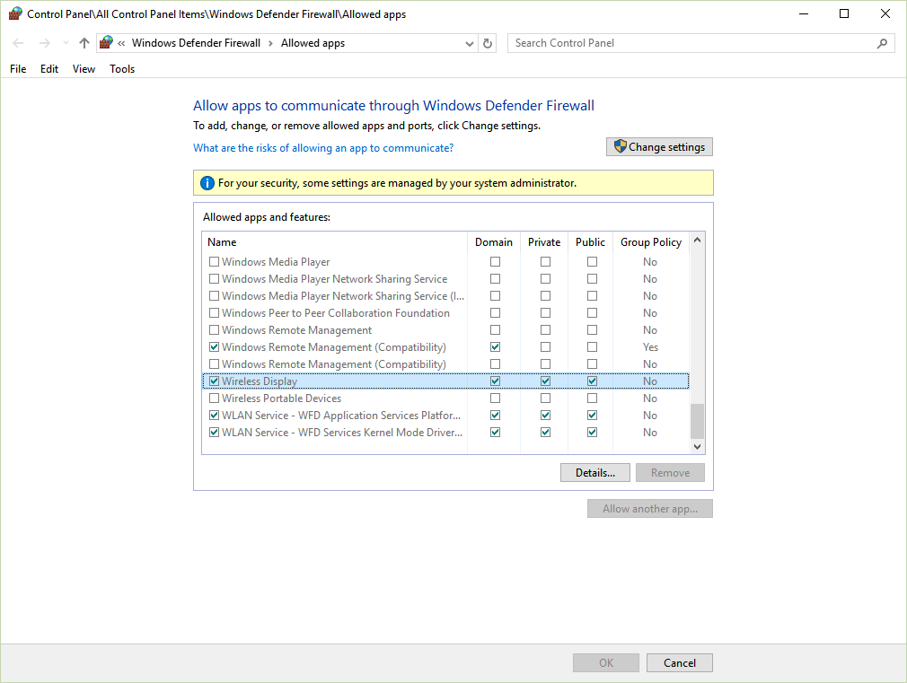Toggle the Windows Peer to Peer Collaboration Foundation checkbox
Image resolution: width=907 pixels, height=683 pixels.
tap(214, 313)
